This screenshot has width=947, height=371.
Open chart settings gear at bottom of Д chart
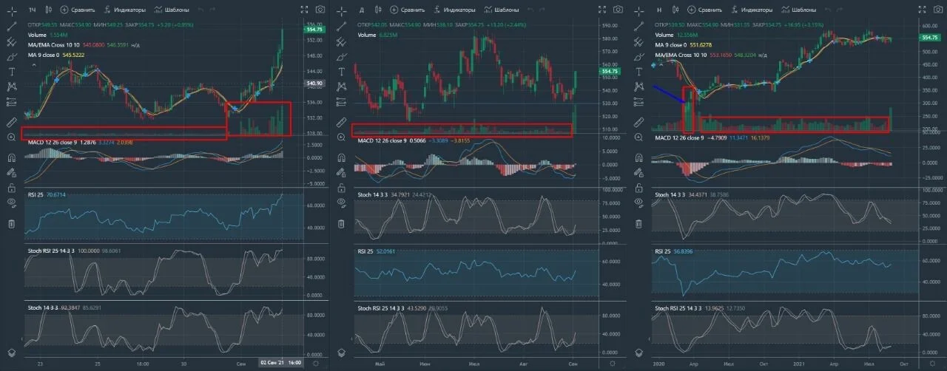613,364
